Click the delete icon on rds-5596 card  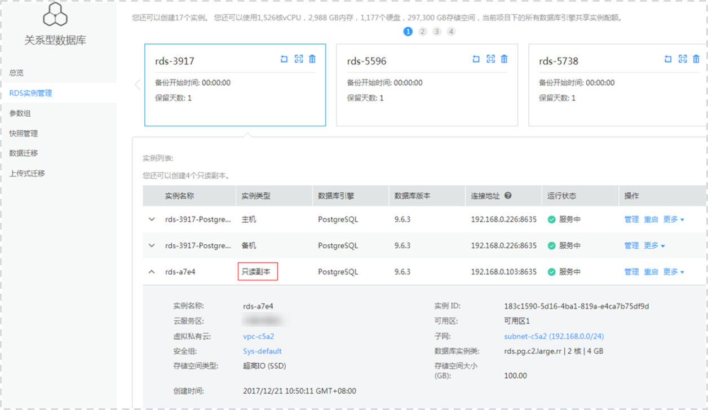click(x=504, y=59)
